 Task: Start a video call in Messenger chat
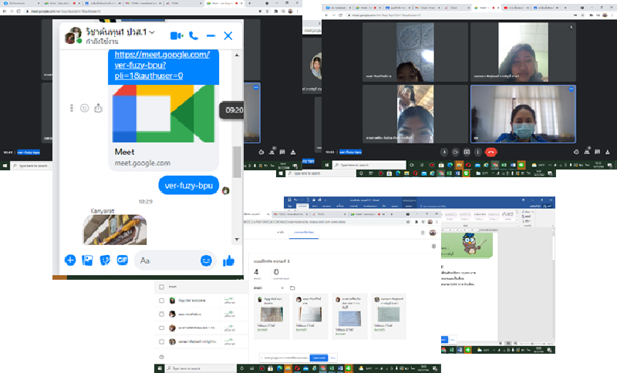click(176, 35)
